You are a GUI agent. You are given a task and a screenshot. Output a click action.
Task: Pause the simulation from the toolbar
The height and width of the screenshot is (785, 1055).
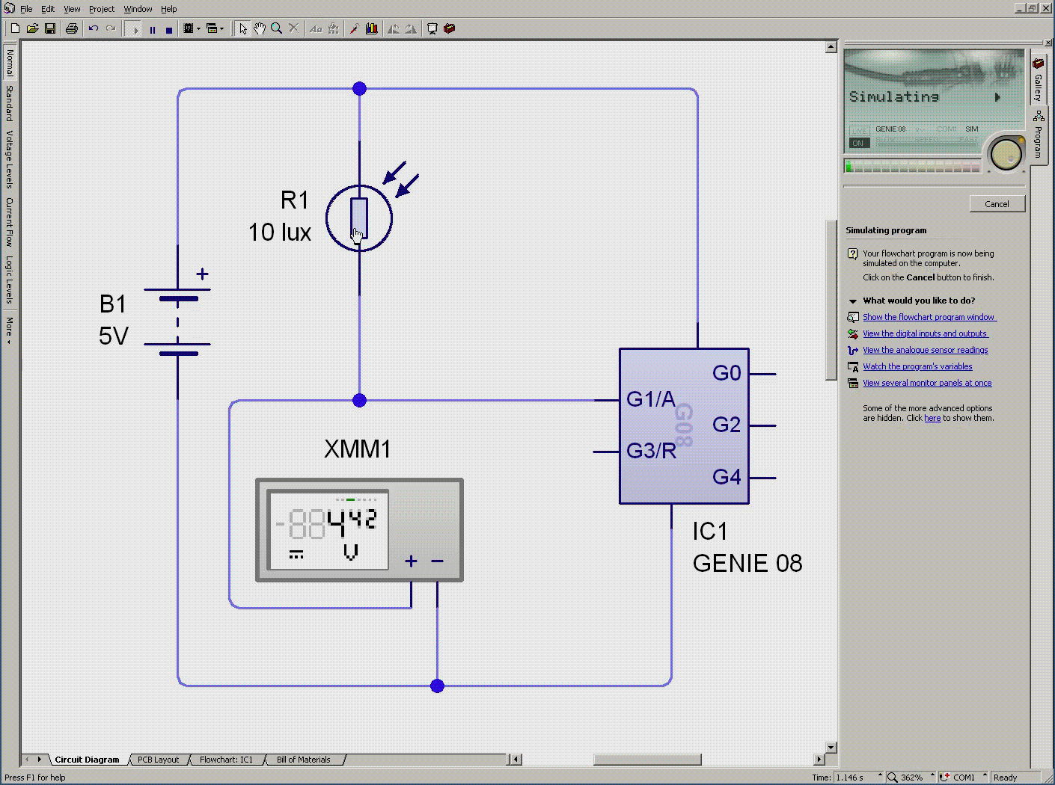click(x=153, y=29)
